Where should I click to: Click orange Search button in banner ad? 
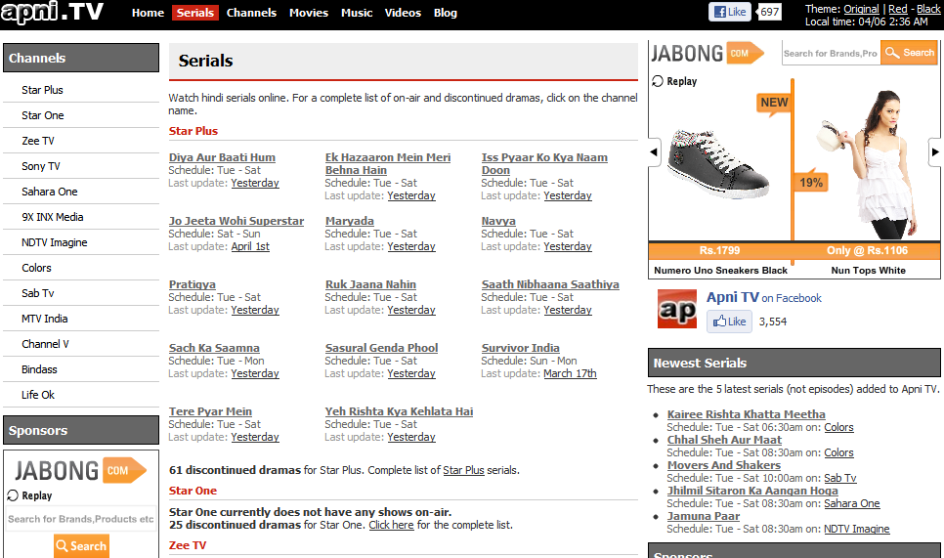[909, 53]
